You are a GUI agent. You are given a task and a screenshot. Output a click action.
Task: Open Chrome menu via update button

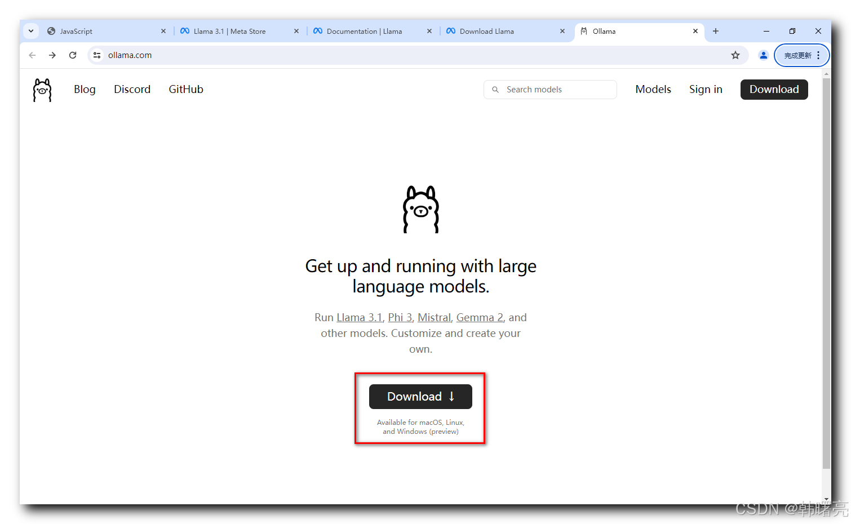click(802, 55)
